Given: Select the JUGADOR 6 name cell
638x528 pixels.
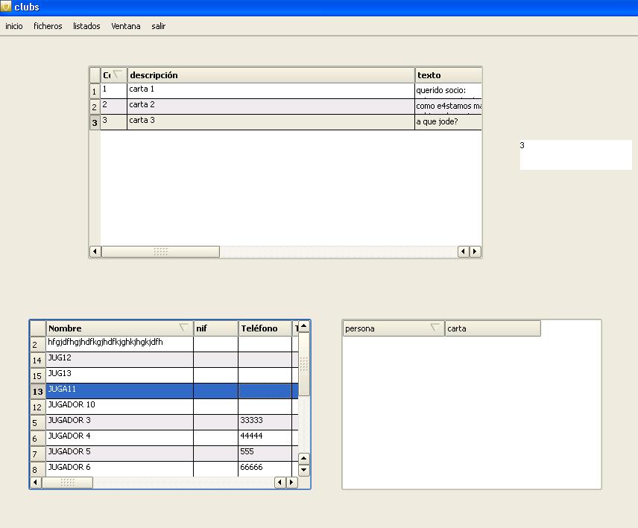Looking at the screenshot, I should pyautogui.click(x=119, y=469).
